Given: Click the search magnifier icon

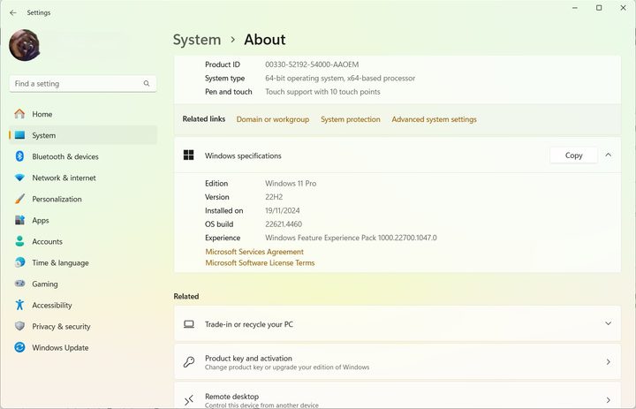Looking at the screenshot, I should 147,84.
